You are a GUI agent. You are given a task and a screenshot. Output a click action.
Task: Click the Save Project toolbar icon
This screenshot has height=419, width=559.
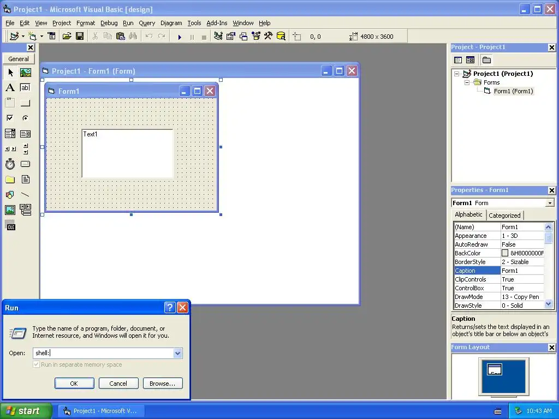coord(80,36)
